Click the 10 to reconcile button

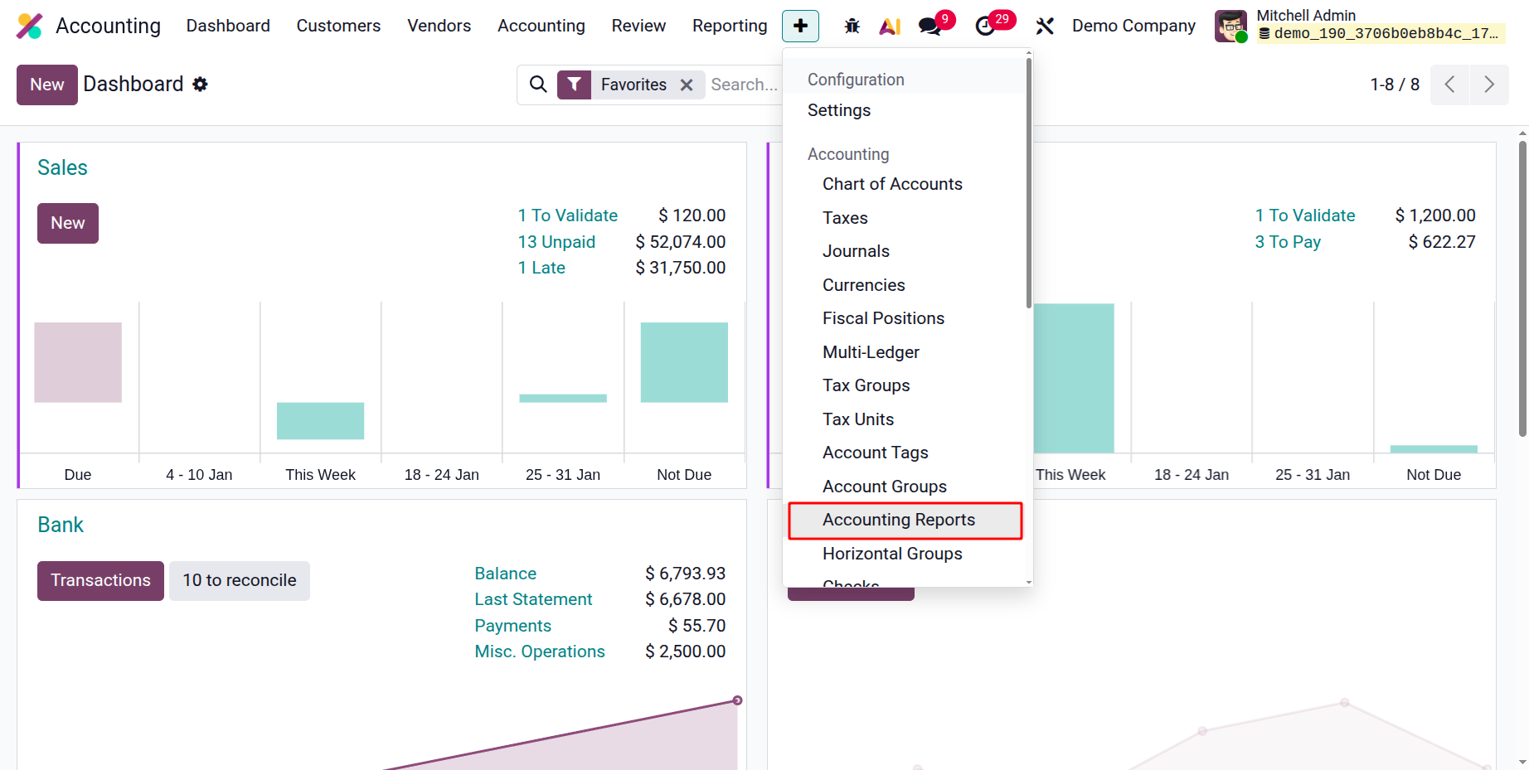point(240,580)
